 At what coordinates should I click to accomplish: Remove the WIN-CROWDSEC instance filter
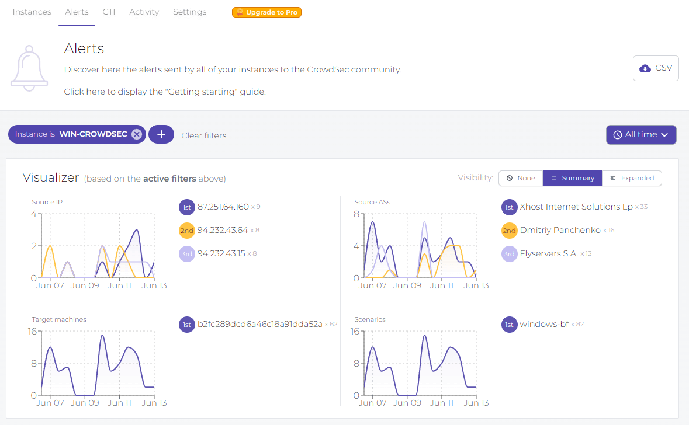(x=137, y=134)
